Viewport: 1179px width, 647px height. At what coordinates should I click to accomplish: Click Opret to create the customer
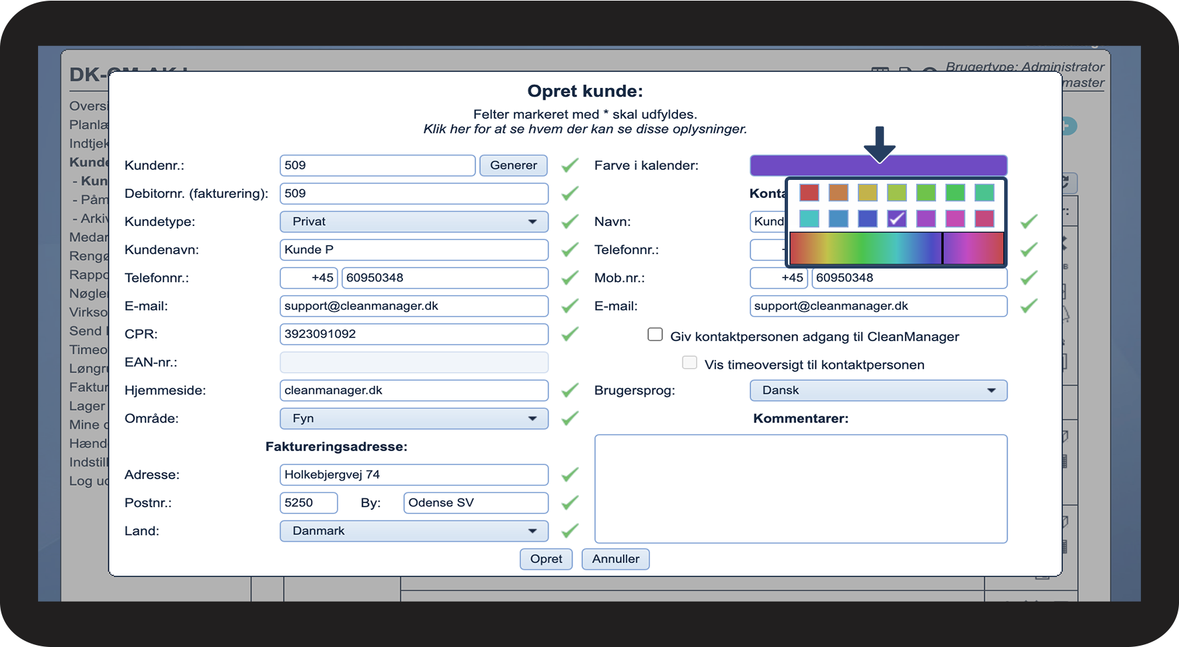[546, 559]
